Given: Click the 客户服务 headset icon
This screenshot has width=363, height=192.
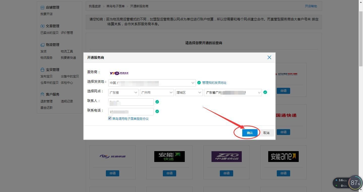Looking at the screenshot, I should (42, 94).
